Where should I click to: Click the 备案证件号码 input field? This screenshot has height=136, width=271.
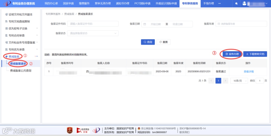coord(93,24)
